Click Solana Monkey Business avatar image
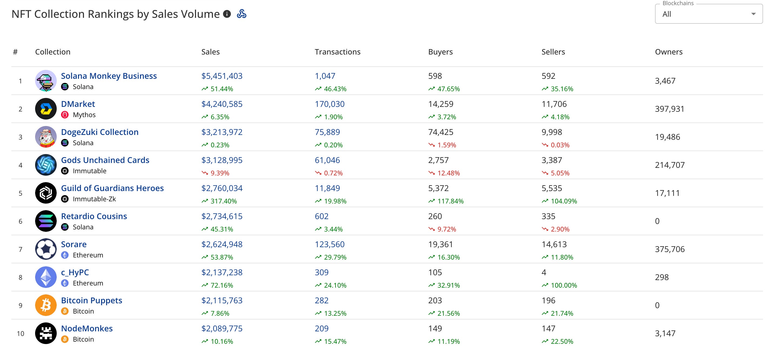The image size is (776, 347). click(46, 81)
